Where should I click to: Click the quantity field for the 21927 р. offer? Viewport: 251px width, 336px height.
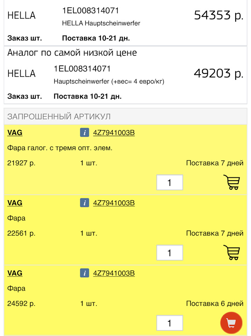[169, 182]
